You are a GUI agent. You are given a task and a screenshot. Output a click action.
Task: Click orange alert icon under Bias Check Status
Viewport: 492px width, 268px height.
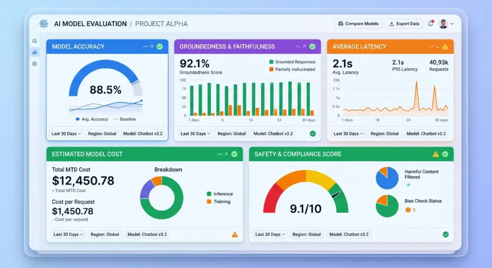(408, 210)
